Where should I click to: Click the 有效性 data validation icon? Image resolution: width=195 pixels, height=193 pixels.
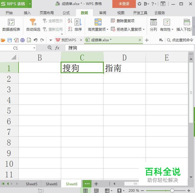(x=167, y=22)
